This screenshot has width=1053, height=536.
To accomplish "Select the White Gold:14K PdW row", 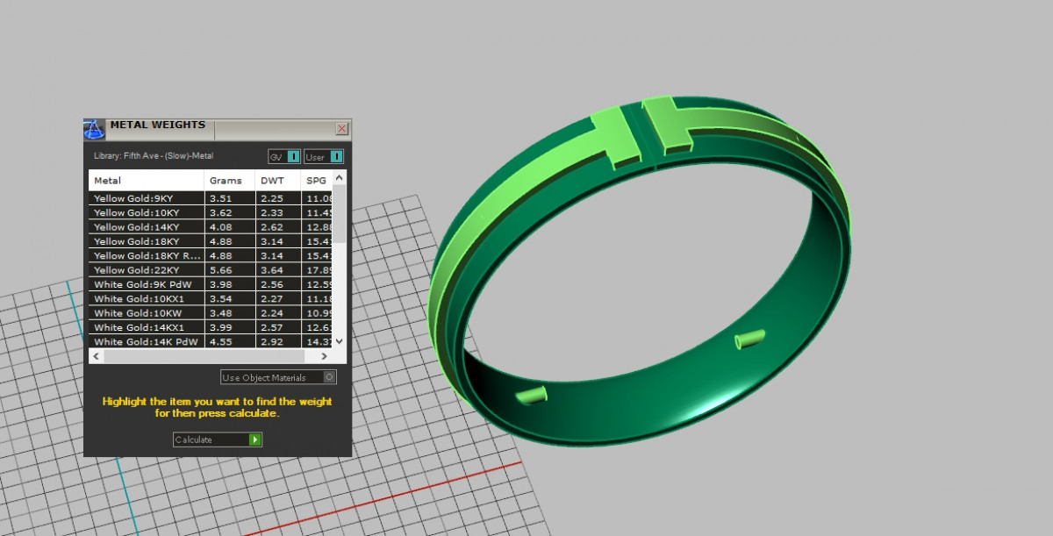I will (147, 341).
